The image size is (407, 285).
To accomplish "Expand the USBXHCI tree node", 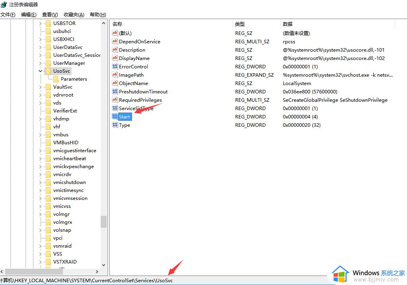I will (41, 39).
